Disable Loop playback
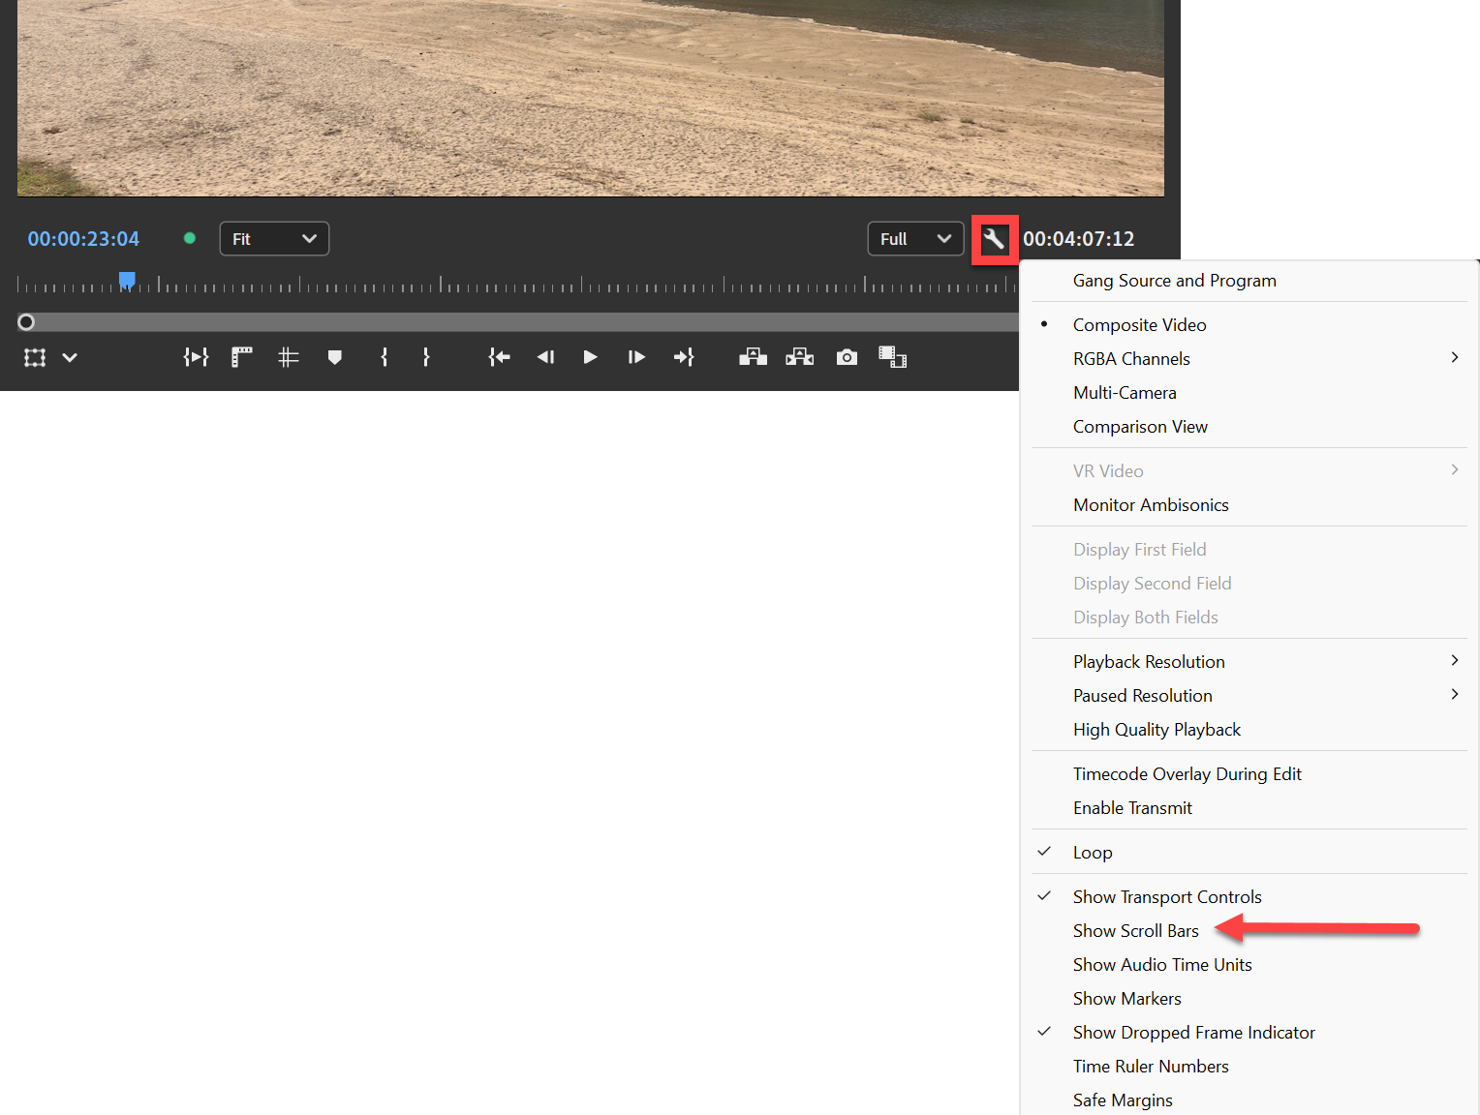 1093,852
